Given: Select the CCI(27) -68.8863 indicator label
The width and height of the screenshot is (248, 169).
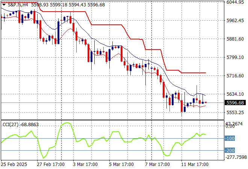Looking at the screenshot, I should coord(21,125).
